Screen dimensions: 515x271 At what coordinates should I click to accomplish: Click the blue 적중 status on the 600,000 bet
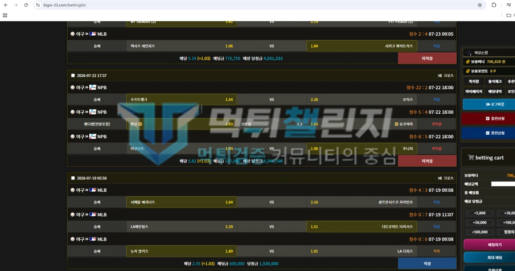[x=427, y=264]
